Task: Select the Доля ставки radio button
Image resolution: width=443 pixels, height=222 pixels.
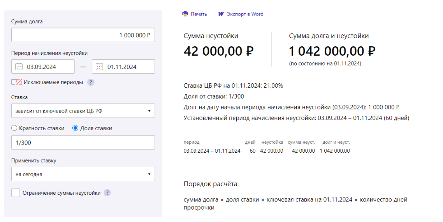Action: pos(75,128)
